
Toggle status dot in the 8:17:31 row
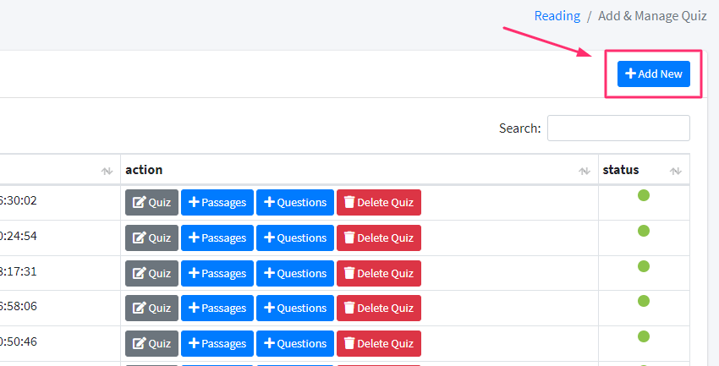[644, 265]
